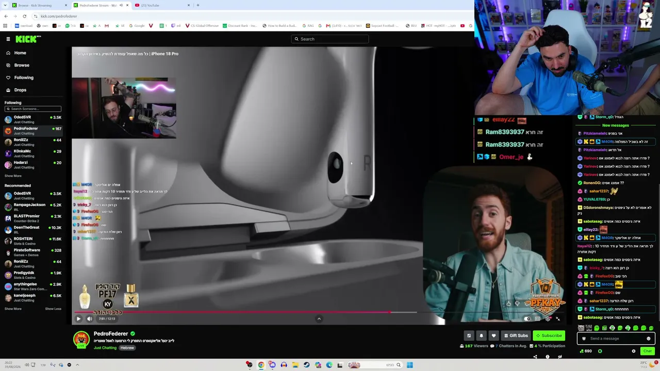Expand Show More under Recommended channels
The height and width of the screenshot is (371, 660).
[13, 309]
